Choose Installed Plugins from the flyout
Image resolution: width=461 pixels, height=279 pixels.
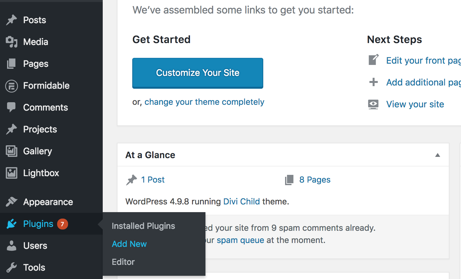tap(144, 226)
